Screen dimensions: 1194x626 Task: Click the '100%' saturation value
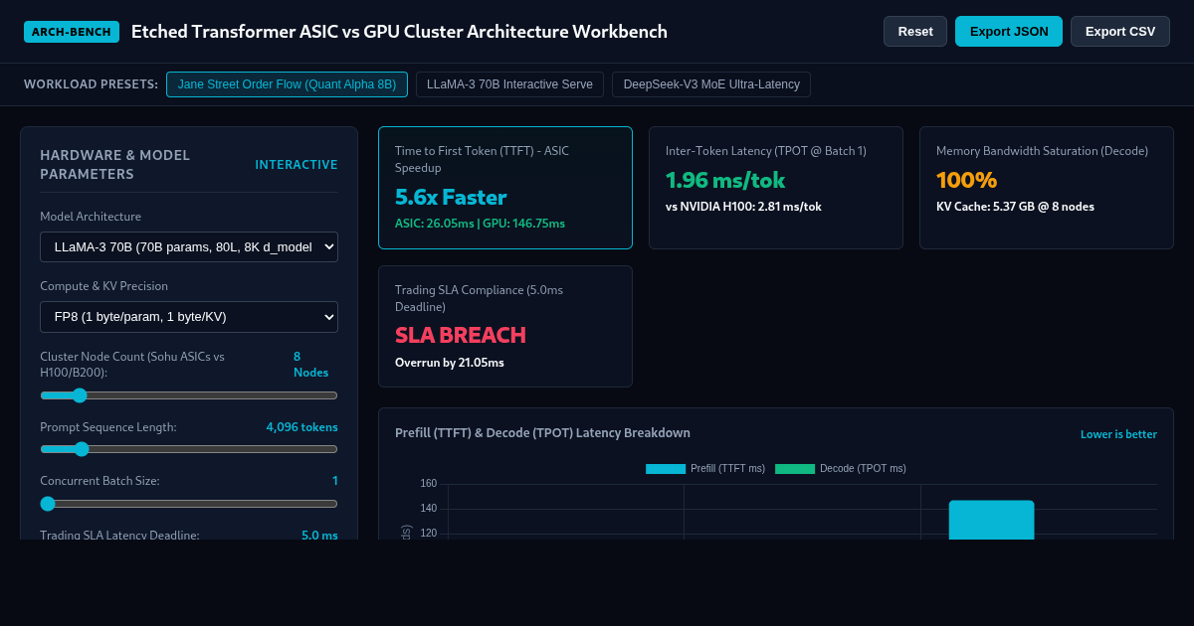tap(966, 180)
